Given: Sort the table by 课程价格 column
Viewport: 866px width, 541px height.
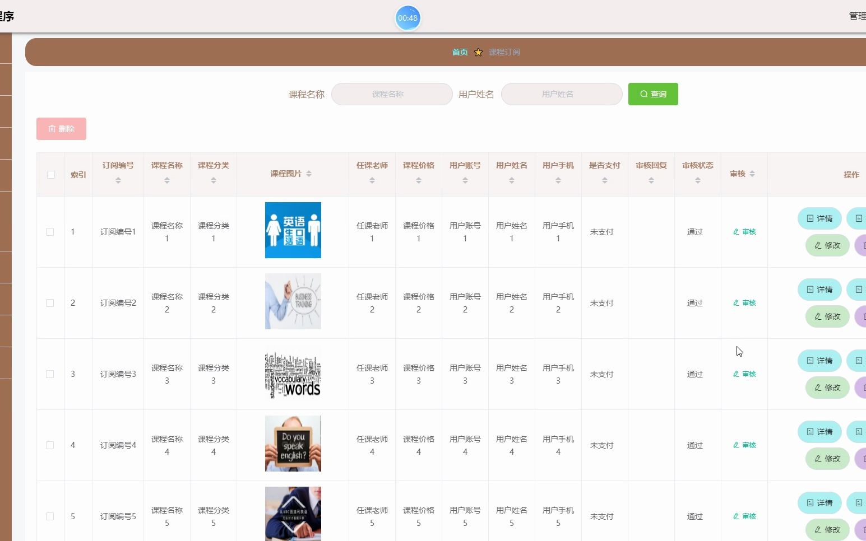Looking at the screenshot, I should (x=418, y=180).
